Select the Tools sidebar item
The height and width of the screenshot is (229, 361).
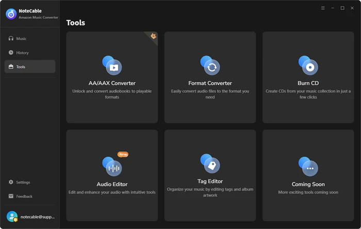click(30, 67)
